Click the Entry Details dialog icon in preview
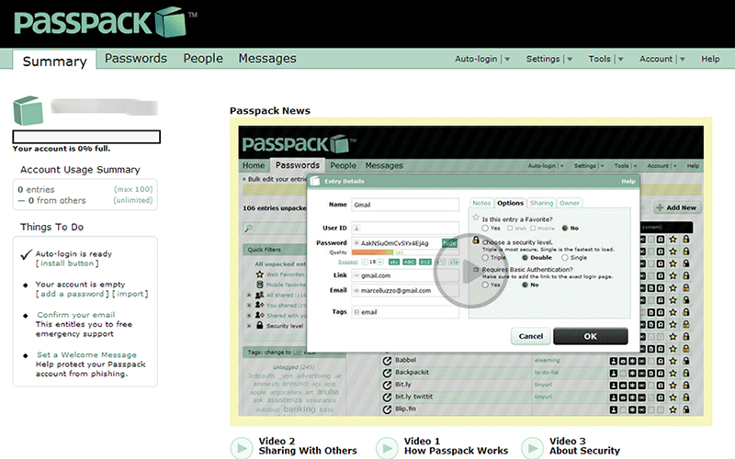735x459 pixels. pos(315,181)
